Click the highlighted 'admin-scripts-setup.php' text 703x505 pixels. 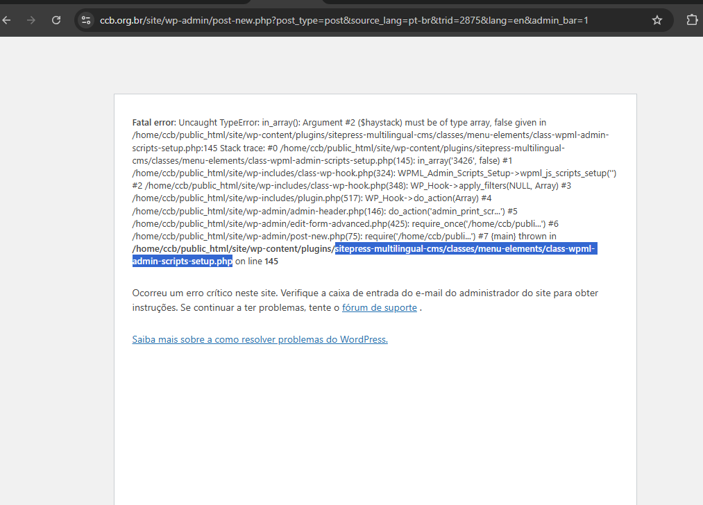coord(183,262)
